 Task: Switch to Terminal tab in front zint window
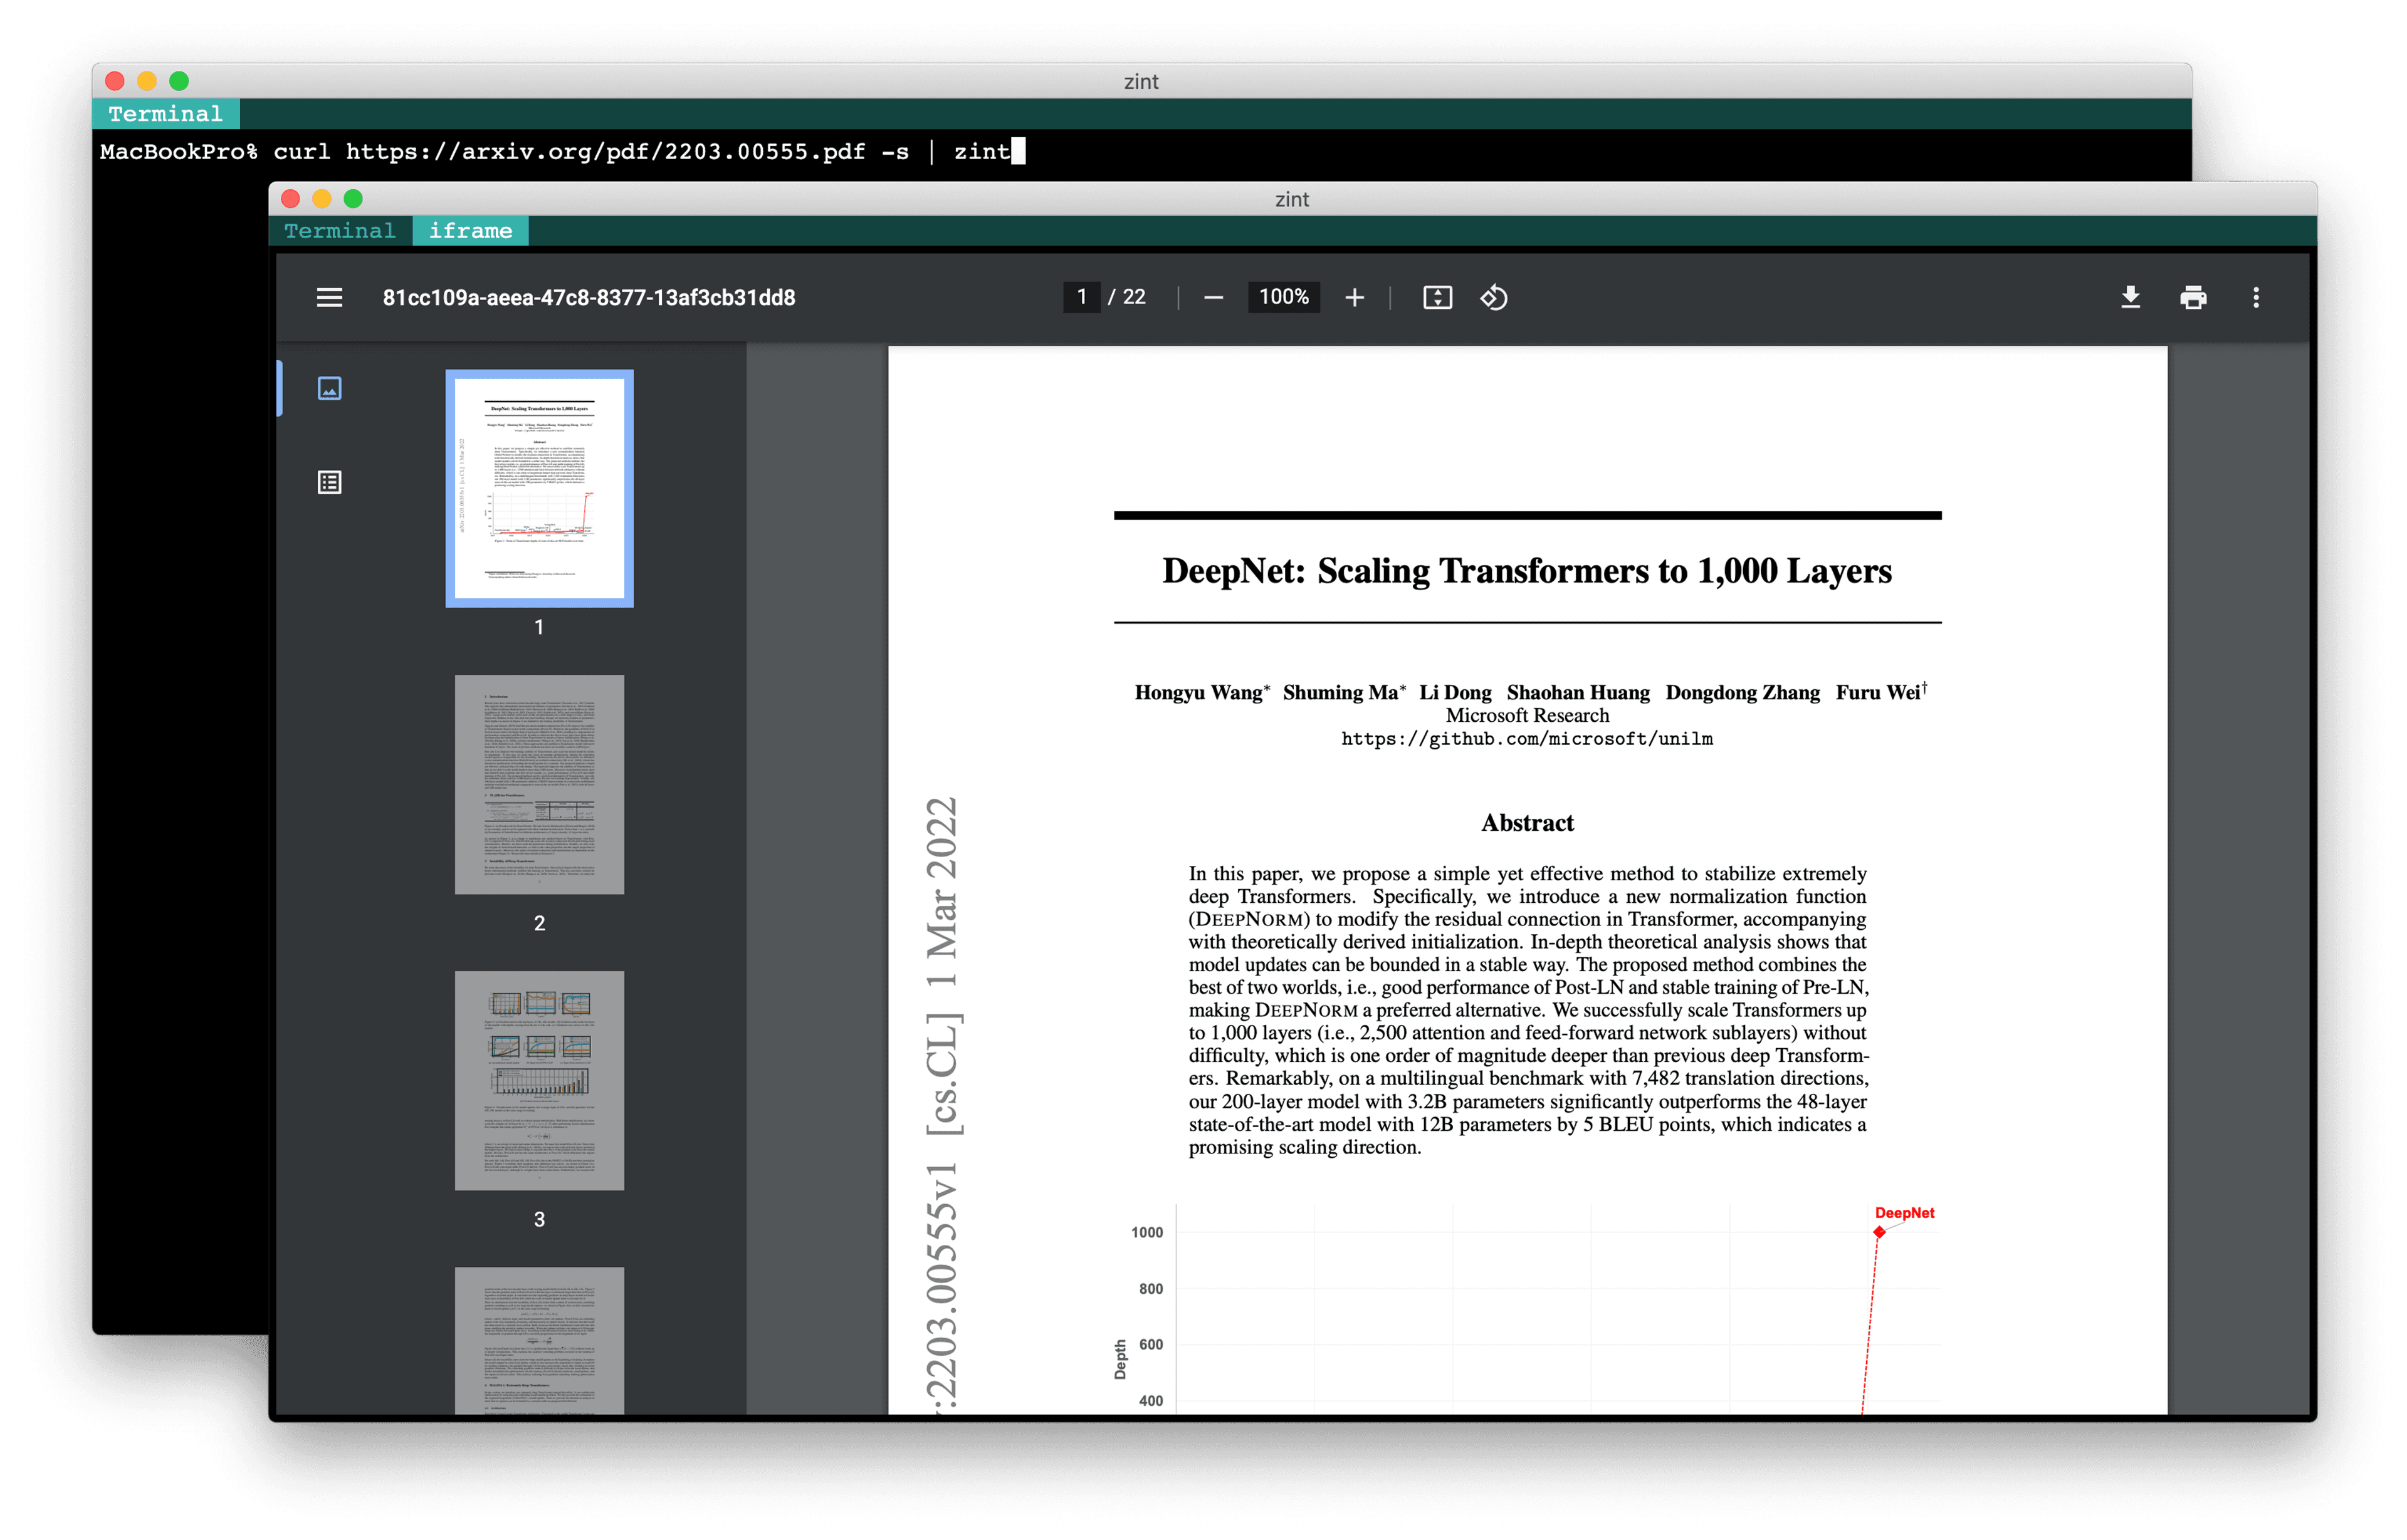tap(340, 231)
